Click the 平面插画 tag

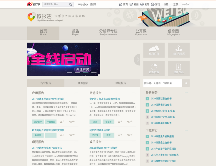click(51, 122)
